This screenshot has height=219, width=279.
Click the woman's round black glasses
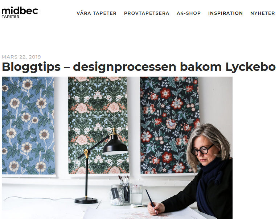202,150
